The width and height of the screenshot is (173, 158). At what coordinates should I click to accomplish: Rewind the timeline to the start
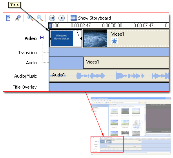click(52, 18)
